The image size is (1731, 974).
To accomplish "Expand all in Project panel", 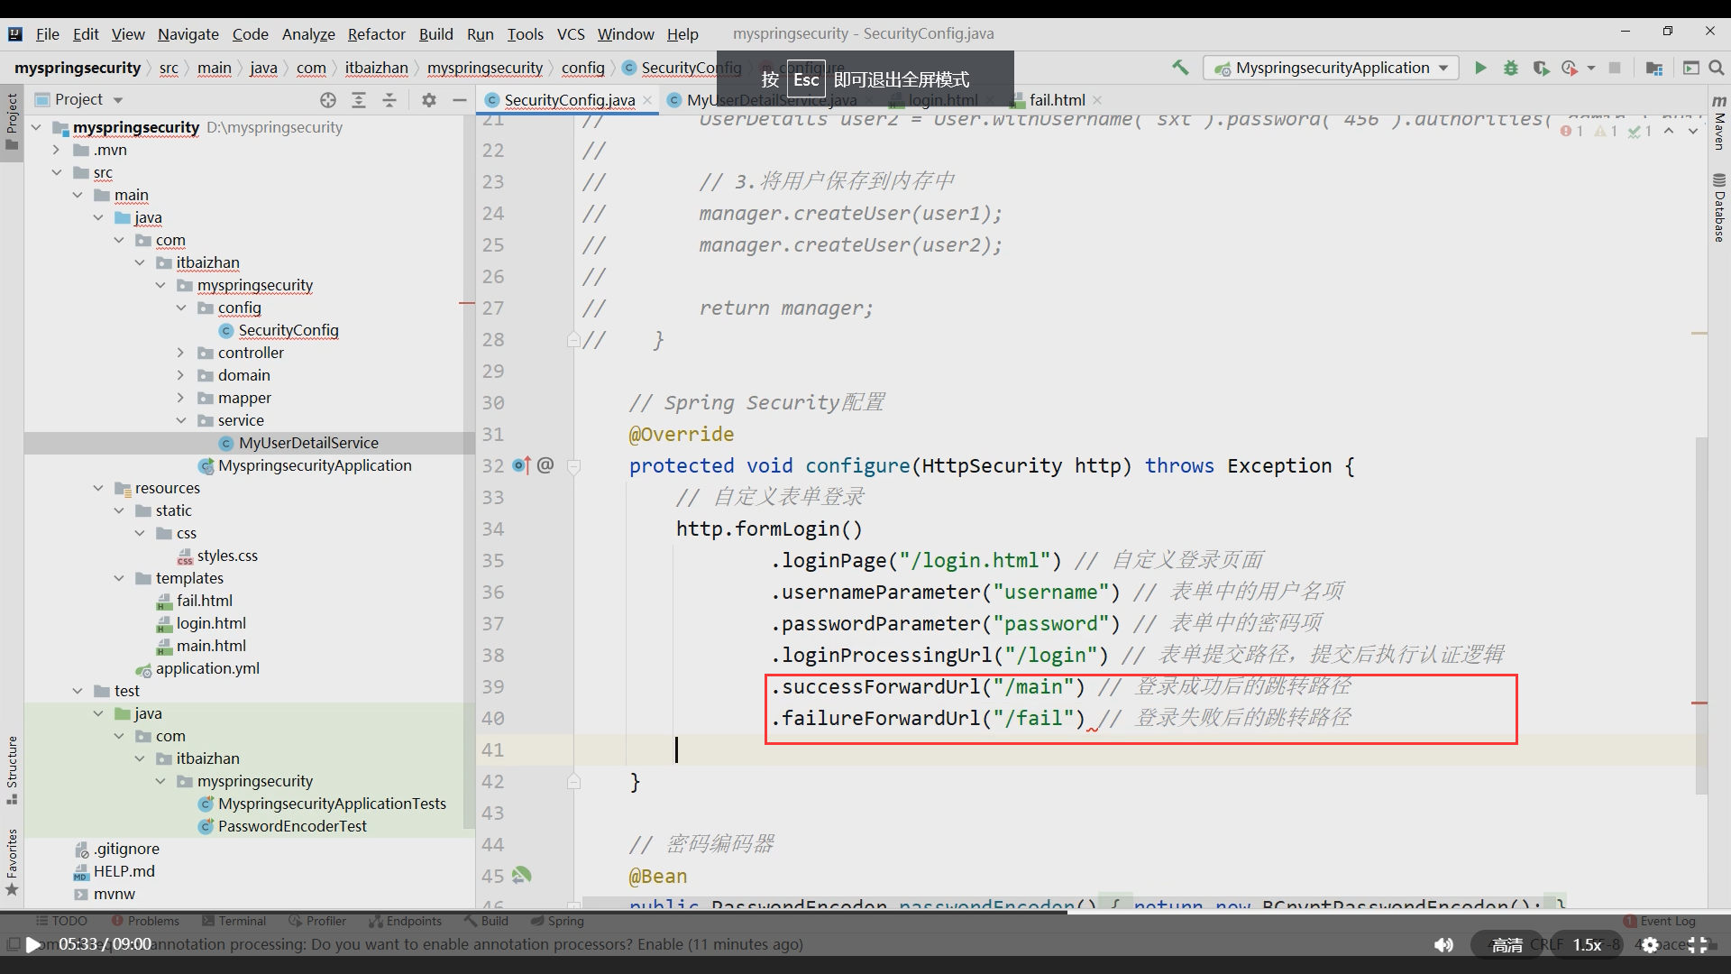I will (359, 100).
